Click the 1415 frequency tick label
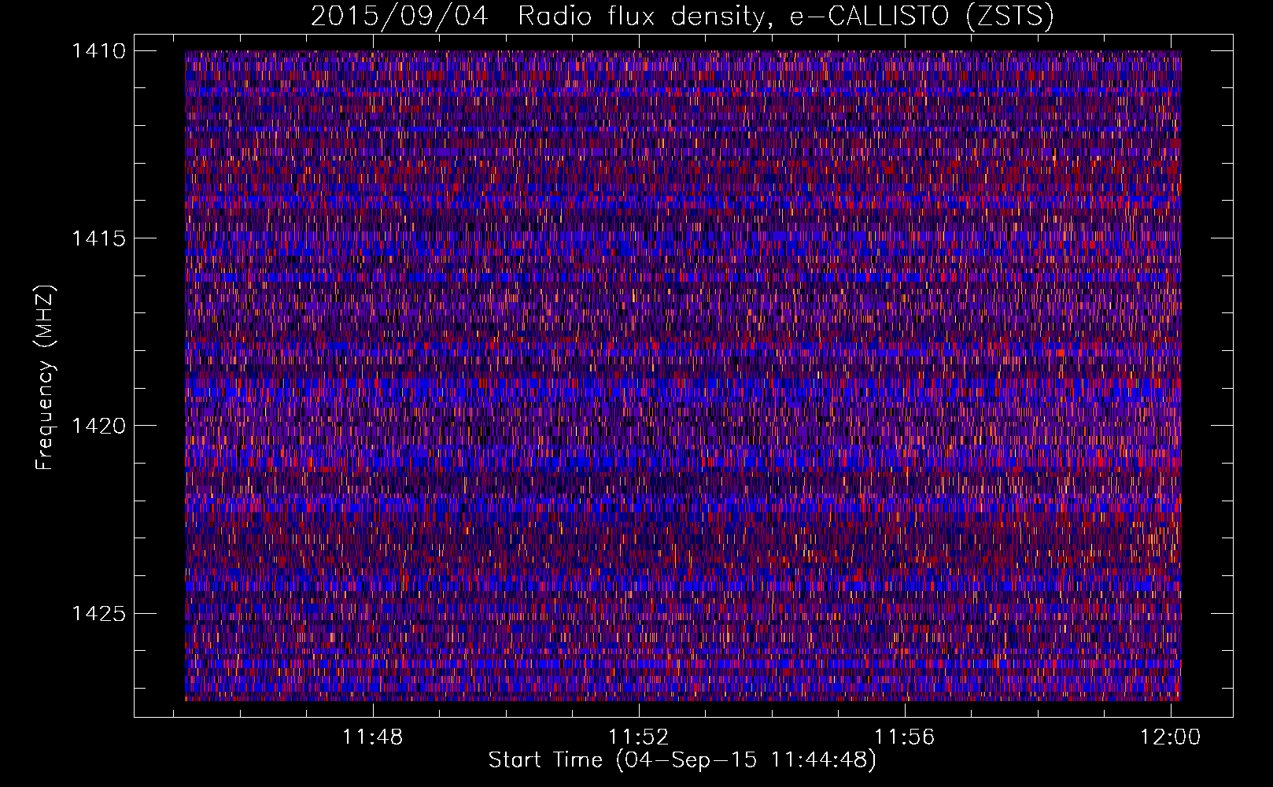 [98, 238]
